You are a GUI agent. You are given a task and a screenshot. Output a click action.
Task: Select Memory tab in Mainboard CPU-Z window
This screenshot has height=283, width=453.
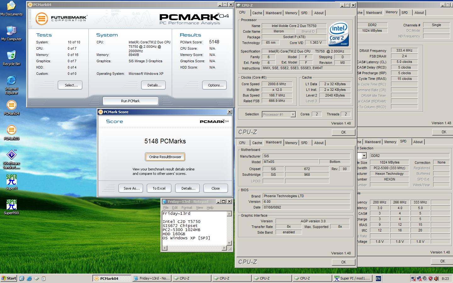pos(291,143)
